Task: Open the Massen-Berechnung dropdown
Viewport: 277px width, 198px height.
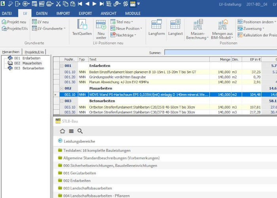Action: (x=197, y=29)
